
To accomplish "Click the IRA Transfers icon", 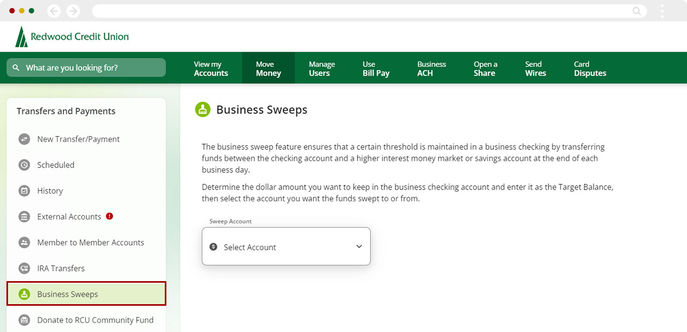I will (x=24, y=268).
